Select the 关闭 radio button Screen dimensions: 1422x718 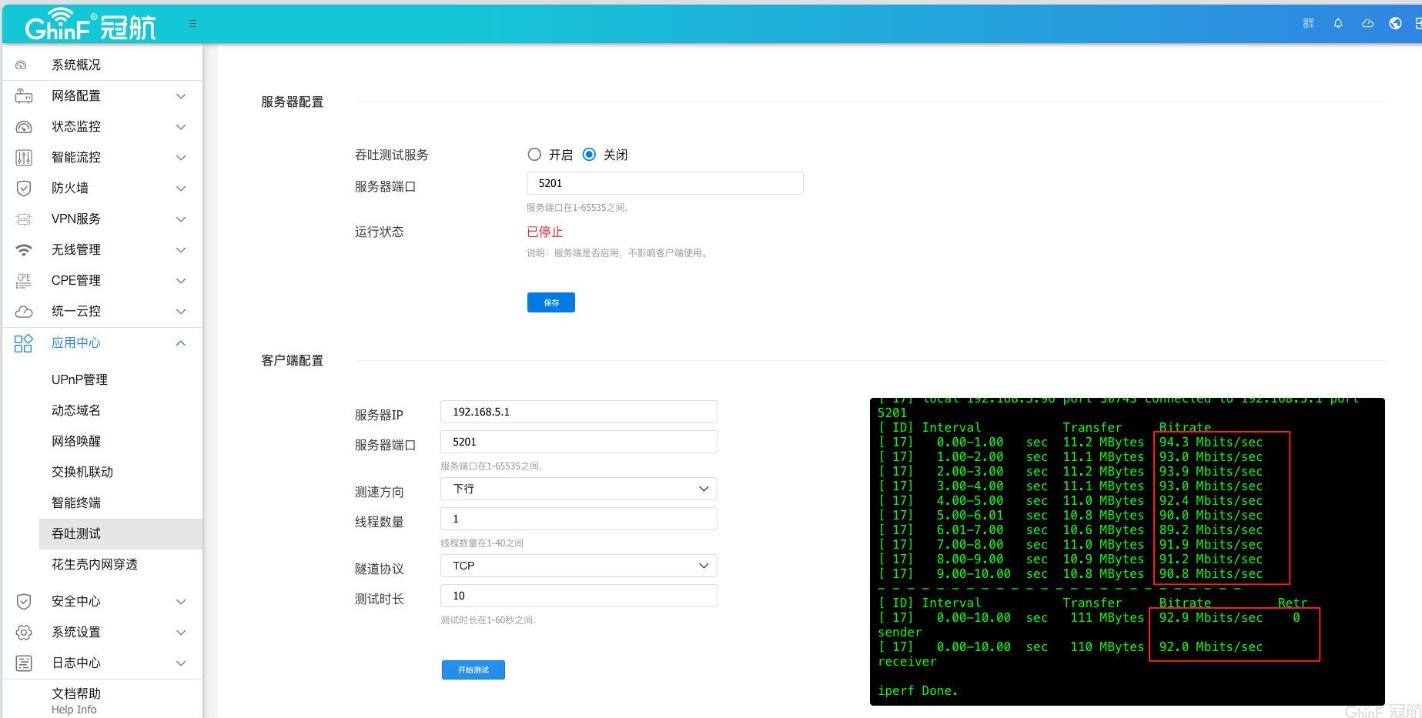tap(589, 155)
